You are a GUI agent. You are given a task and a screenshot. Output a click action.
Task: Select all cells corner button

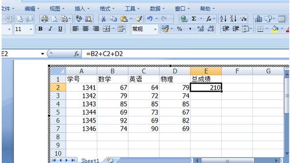[58, 71]
